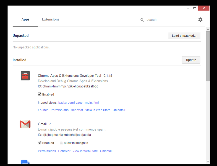Switch to the Extensions tab

(x=51, y=19)
